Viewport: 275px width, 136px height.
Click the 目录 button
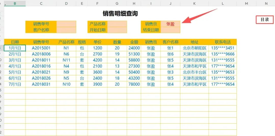(x=265, y=20)
